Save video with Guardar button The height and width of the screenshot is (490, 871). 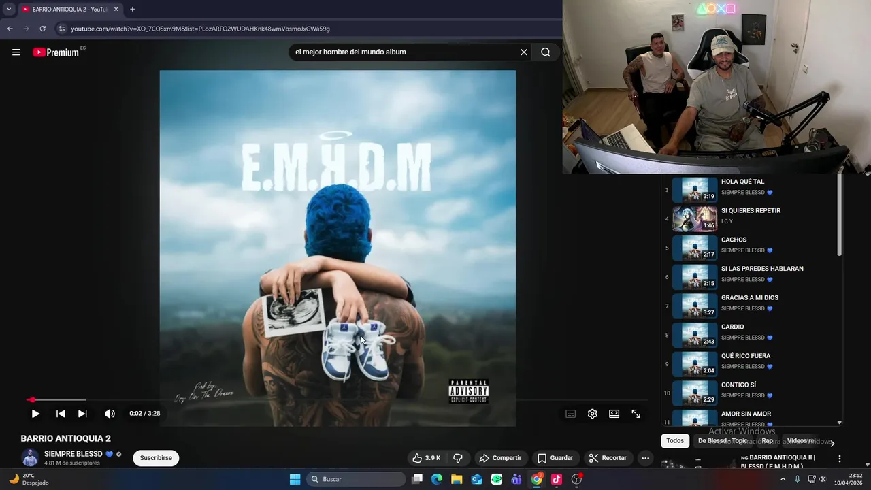555,458
